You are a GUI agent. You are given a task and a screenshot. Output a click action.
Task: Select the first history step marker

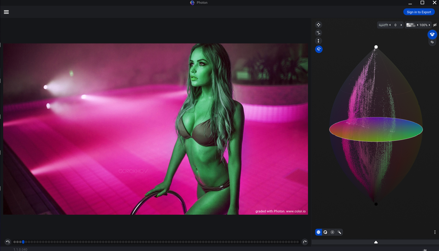[x=14, y=242]
